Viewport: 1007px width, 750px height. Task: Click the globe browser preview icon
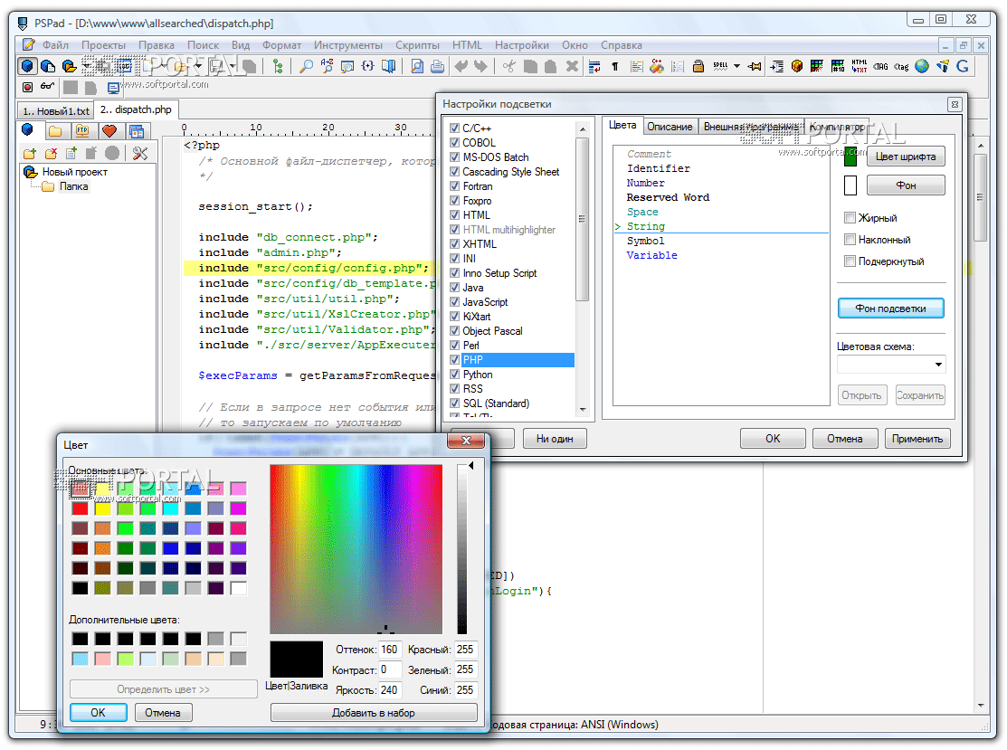921,66
